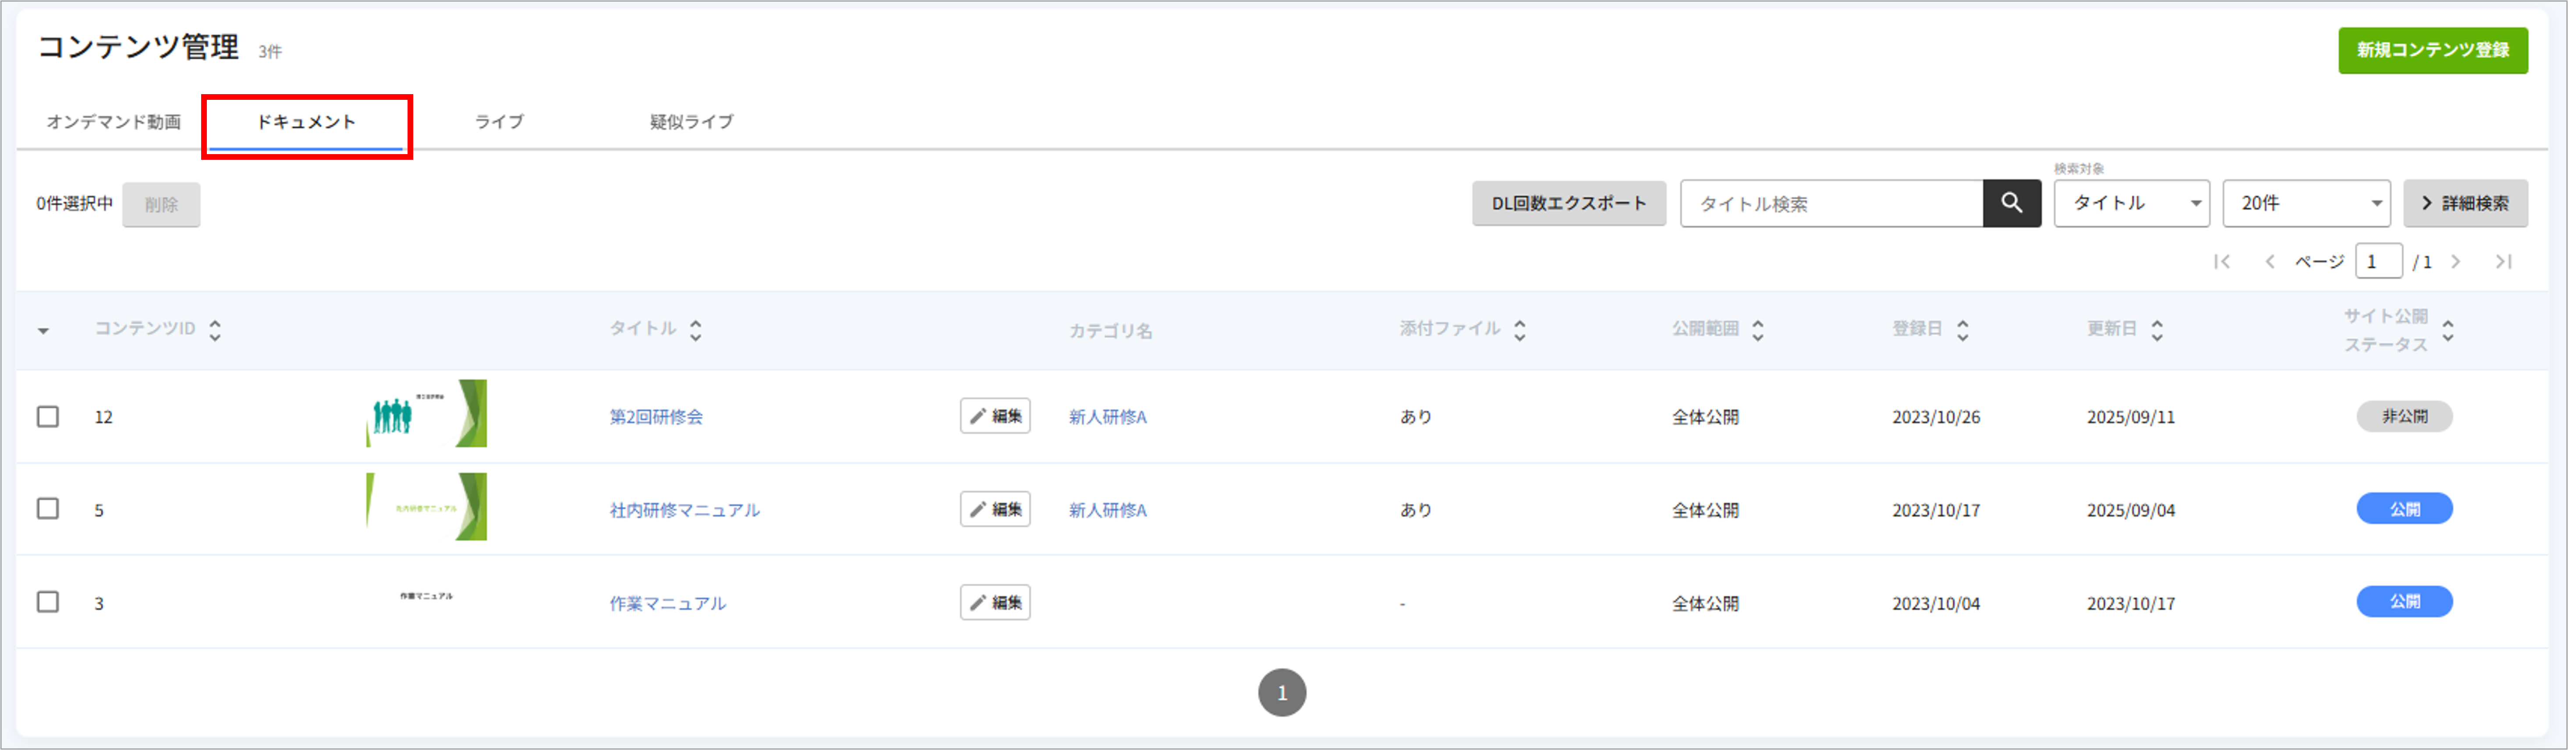2568x750 pixels.
Task: Switch to the オンデマンド動画 tab
Action: coord(114,123)
